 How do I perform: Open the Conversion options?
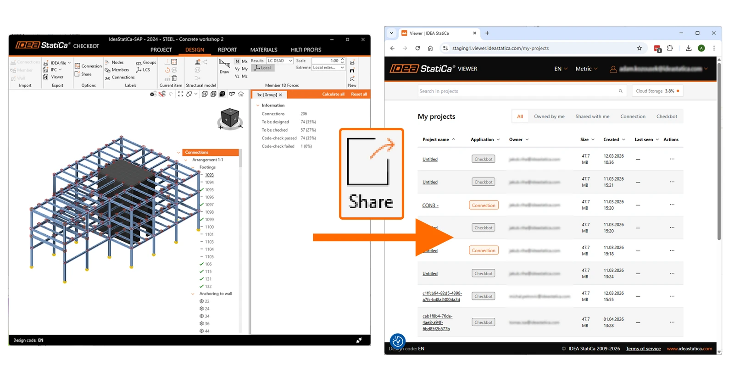pyautogui.click(x=88, y=66)
